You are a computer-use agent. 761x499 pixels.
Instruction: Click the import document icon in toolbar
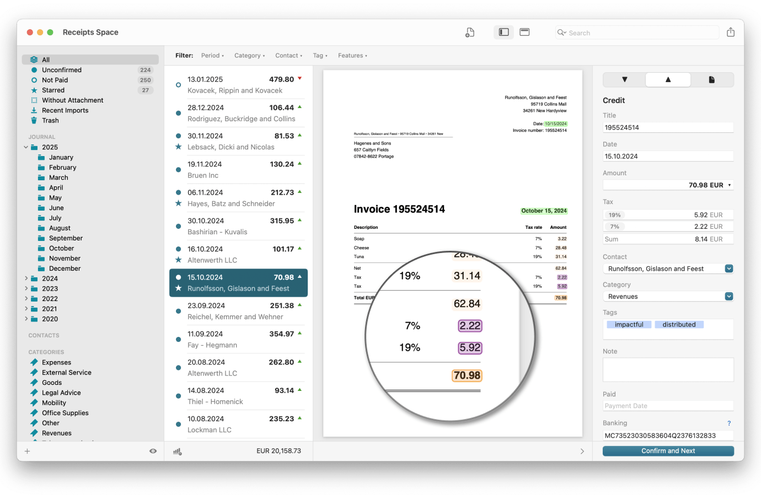pos(470,33)
